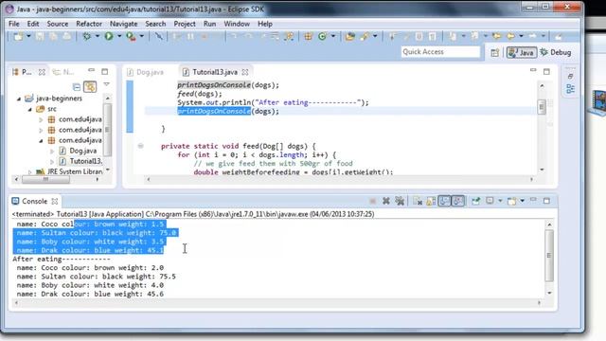The width and height of the screenshot is (606, 341).
Task: Toggle Link with Editor in Package Explorer
Action: [90, 86]
